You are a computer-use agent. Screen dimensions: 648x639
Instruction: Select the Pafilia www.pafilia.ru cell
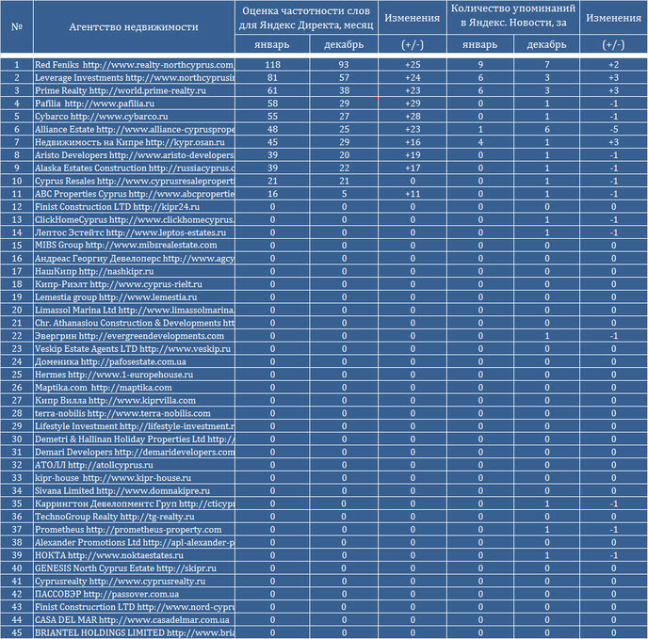(134, 104)
